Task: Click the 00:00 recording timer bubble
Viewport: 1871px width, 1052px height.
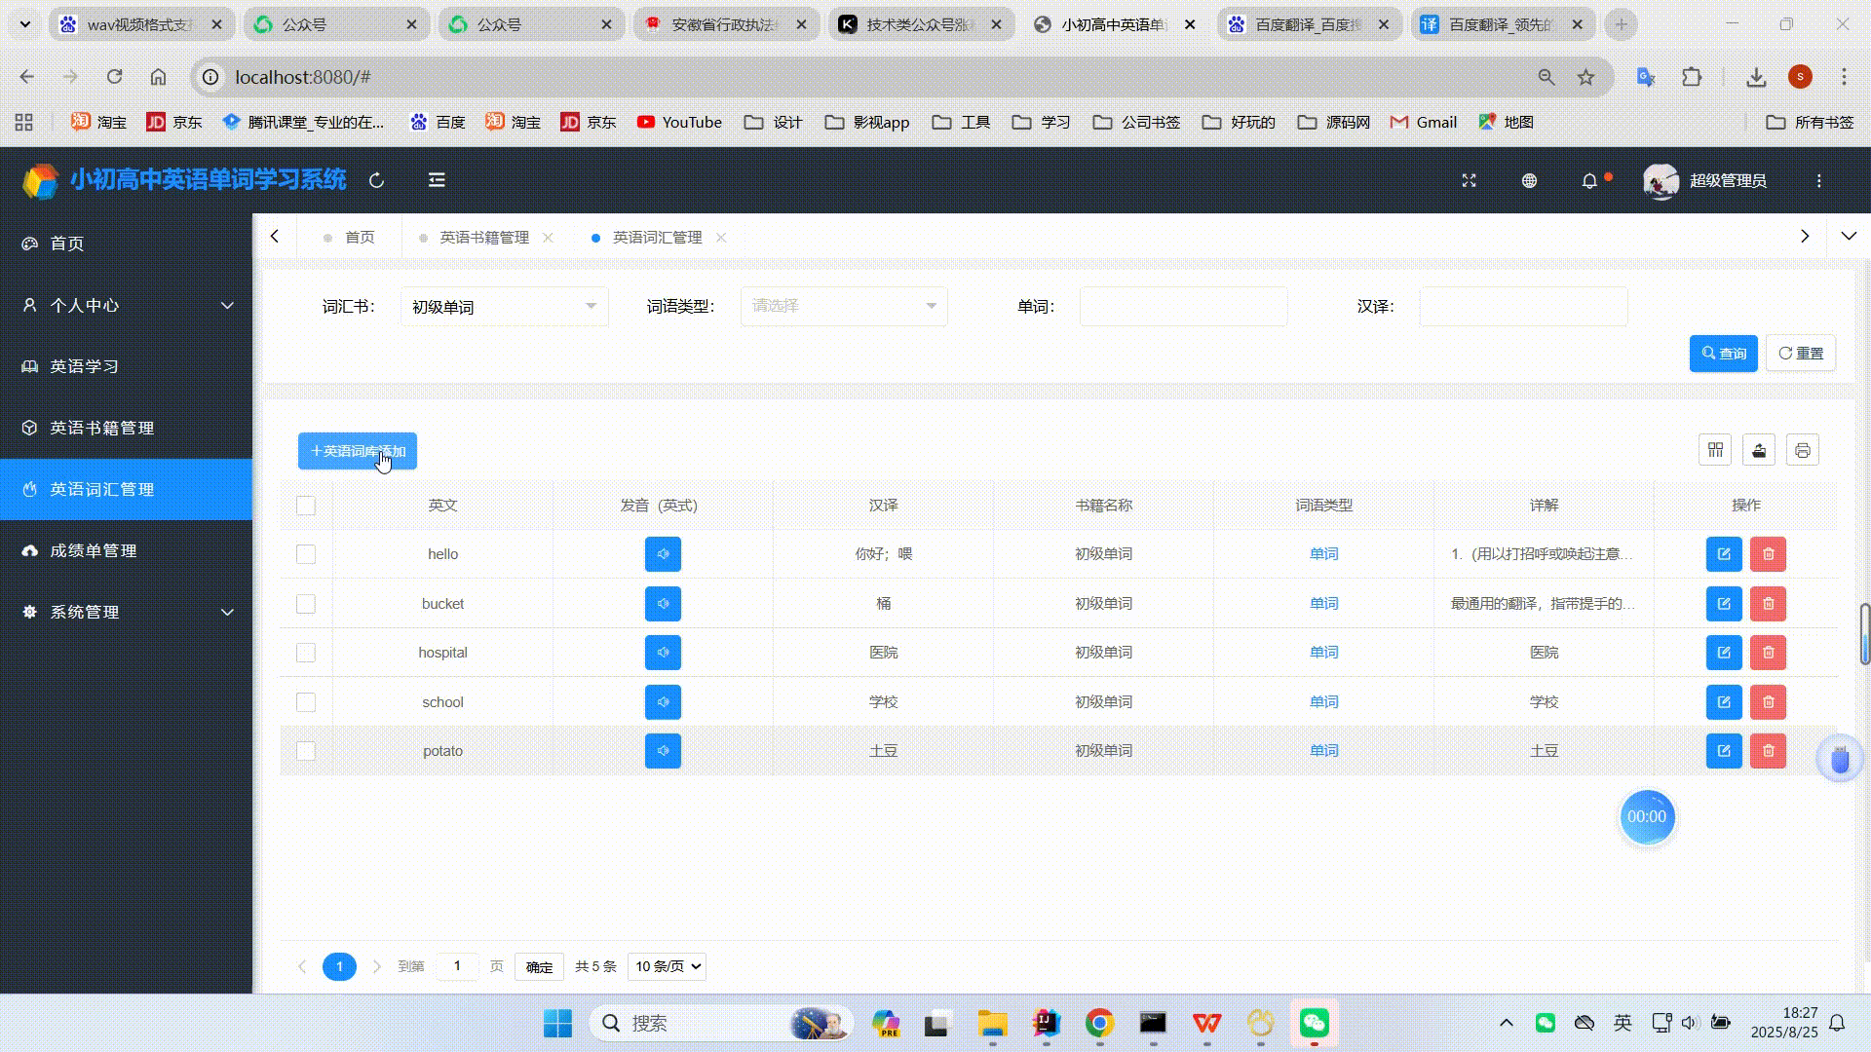Action: pyautogui.click(x=1647, y=817)
